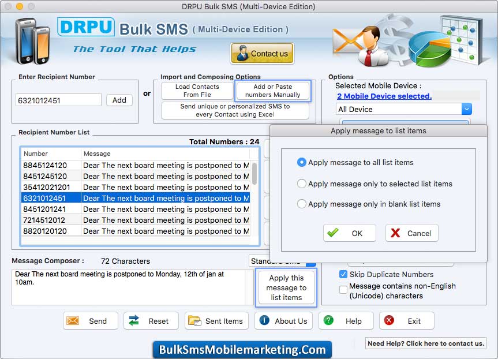498x359 pixels.
Task: Click Load Contacts From File
Action: (x=197, y=91)
